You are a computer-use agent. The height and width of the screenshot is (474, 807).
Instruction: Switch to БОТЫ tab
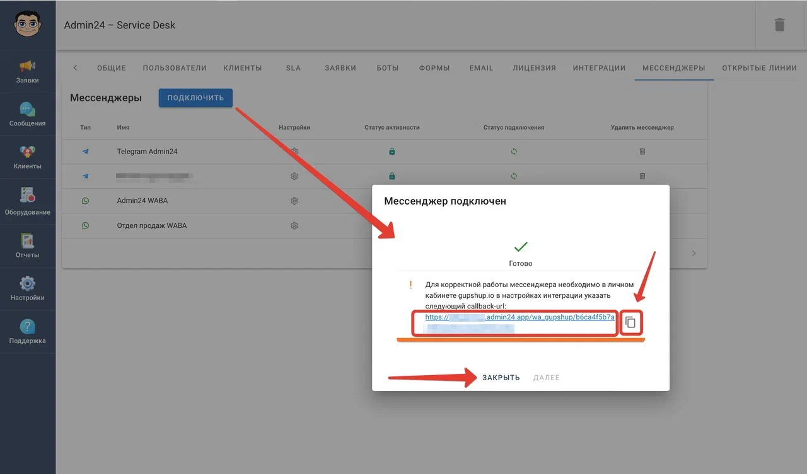click(x=388, y=68)
